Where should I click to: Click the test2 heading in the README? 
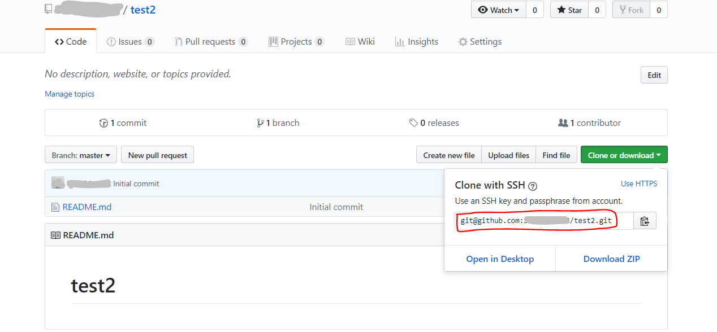(x=93, y=286)
